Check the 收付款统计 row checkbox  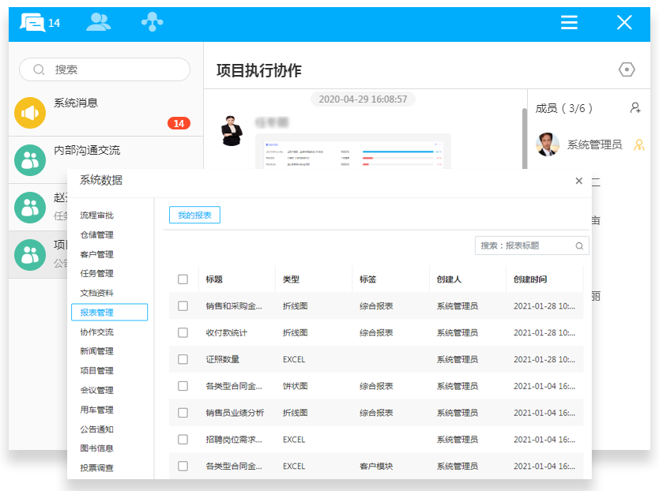pos(183,332)
